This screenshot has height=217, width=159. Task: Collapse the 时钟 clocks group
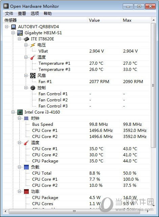click(19, 118)
